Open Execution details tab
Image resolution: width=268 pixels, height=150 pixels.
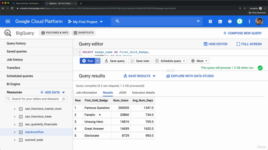tap(143, 92)
